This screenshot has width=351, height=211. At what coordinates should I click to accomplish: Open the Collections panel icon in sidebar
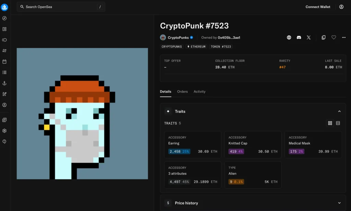4,29
